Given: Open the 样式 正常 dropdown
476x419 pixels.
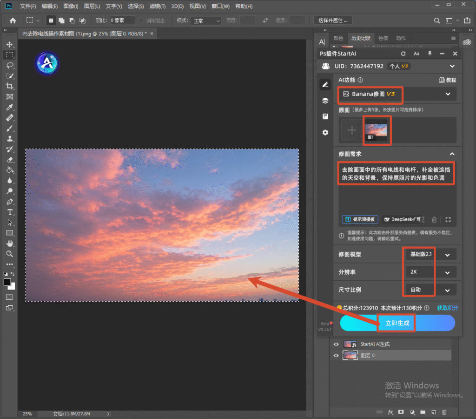Looking at the screenshot, I should click(205, 20).
